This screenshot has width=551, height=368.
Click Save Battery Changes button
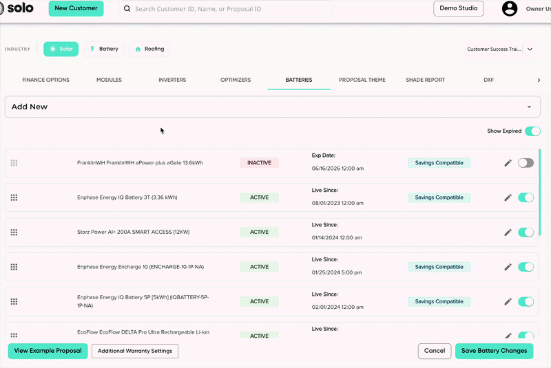[x=494, y=351]
